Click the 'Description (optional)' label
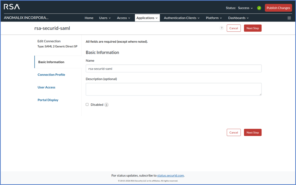 pyautogui.click(x=101, y=79)
